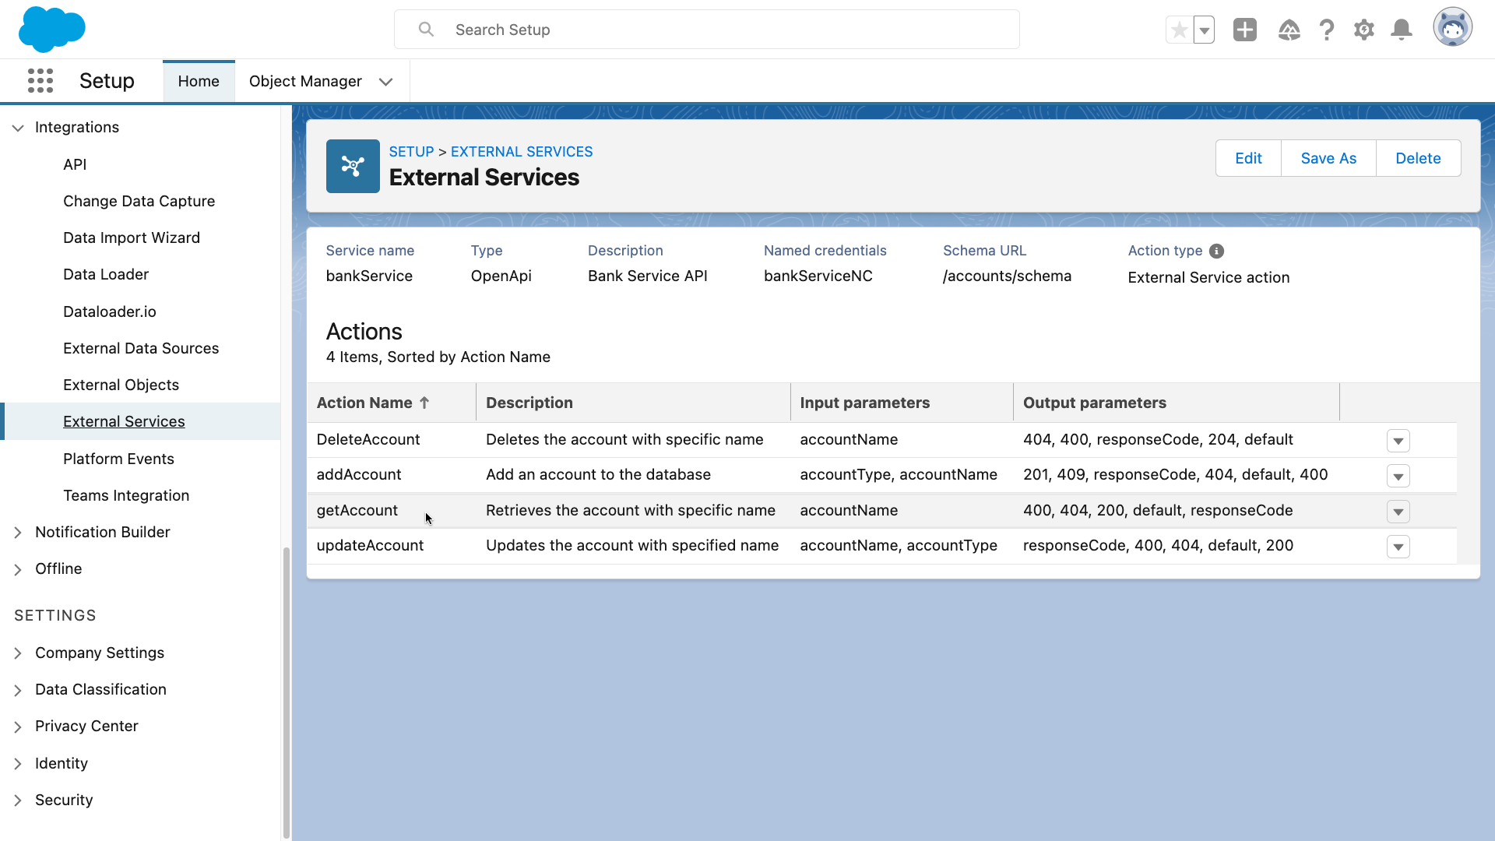Click inside the Search Setup field
The height and width of the screenshot is (841, 1495).
click(x=705, y=30)
